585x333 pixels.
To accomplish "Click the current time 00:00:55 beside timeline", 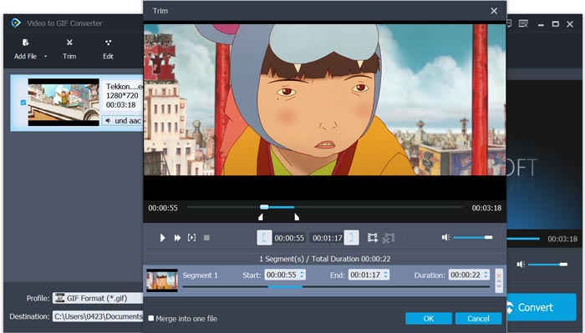I will point(163,208).
